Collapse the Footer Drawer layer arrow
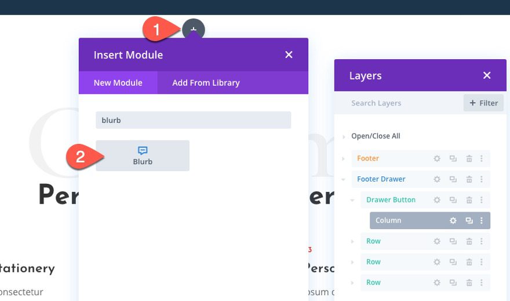This screenshot has height=301, width=510. [x=344, y=179]
